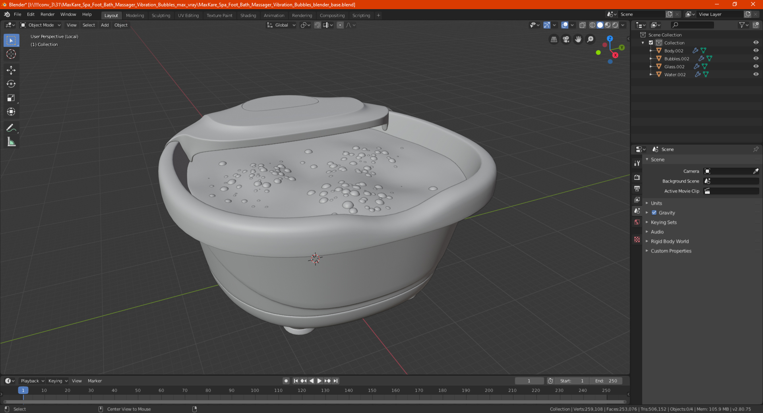
Task: Open the Global transform orientation dropdown
Action: 281,25
